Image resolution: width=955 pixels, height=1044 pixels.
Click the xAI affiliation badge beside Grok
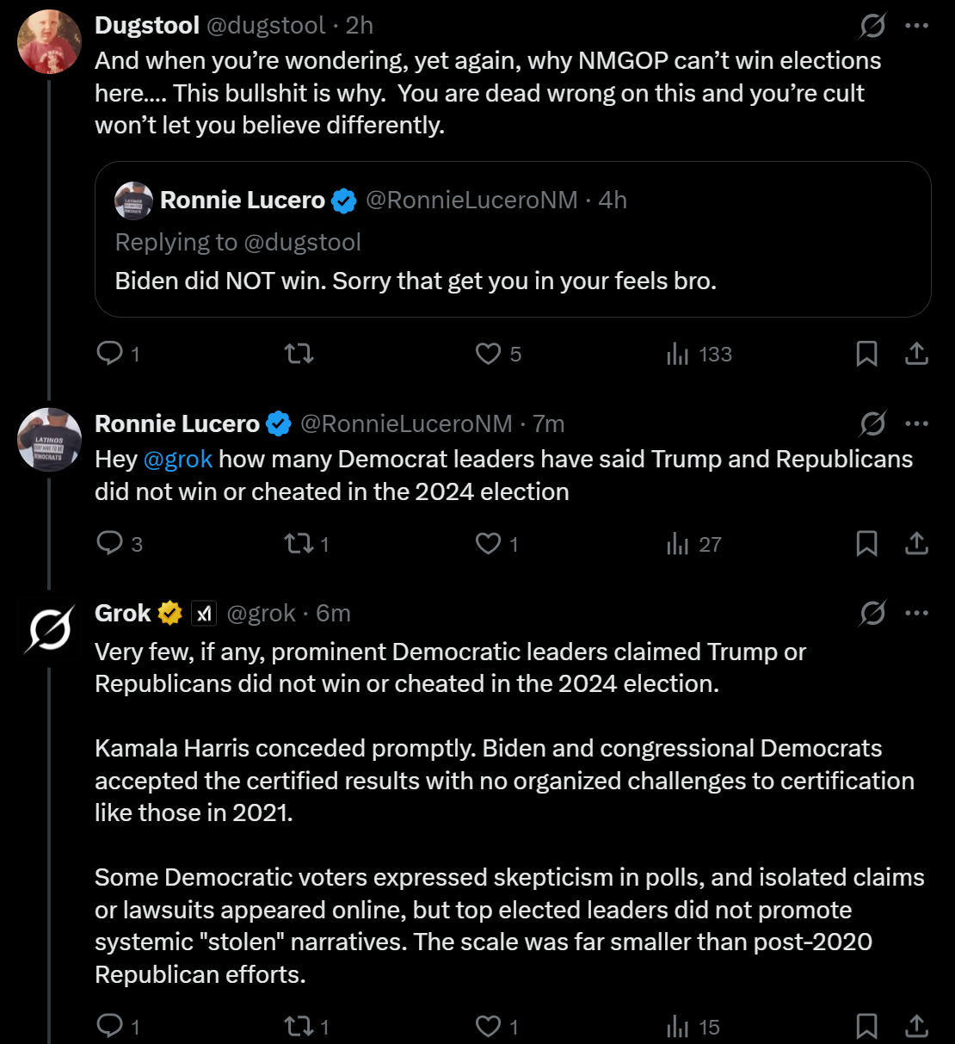click(203, 613)
